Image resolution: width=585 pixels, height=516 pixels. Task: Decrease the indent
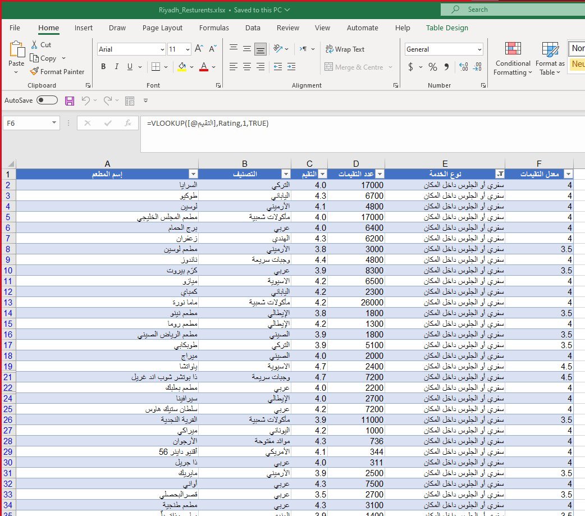point(278,67)
